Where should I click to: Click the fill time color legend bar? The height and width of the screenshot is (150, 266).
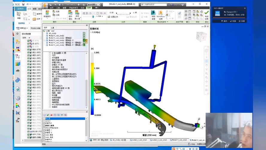coord(92,84)
